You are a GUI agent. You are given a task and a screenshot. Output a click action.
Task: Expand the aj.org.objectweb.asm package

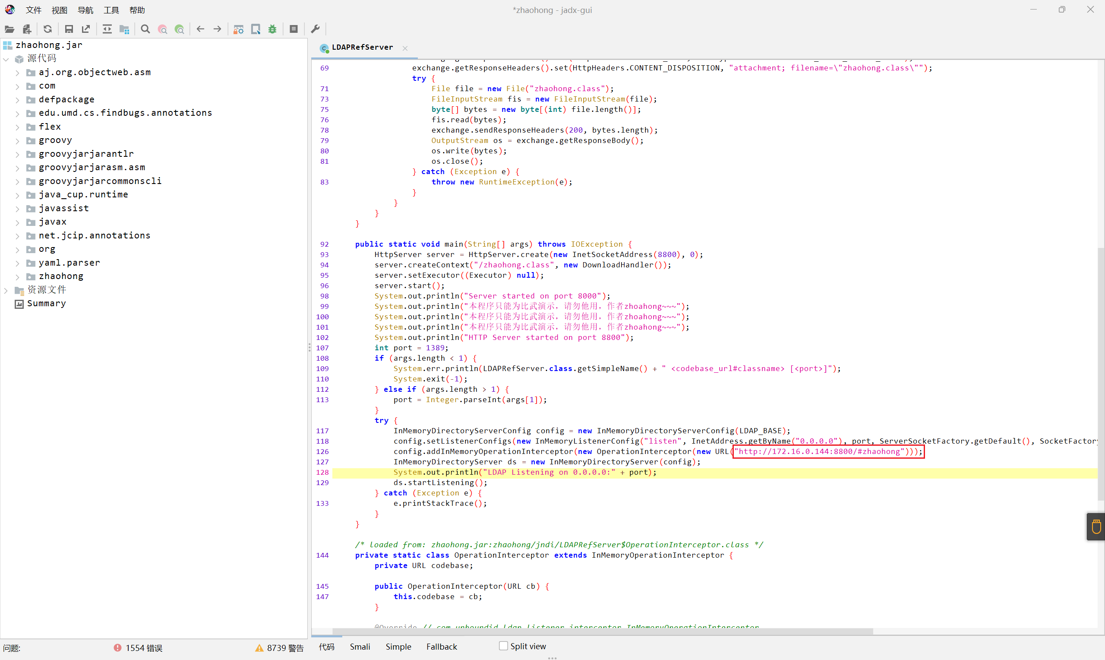pyautogui.click(x=18, y=73)
